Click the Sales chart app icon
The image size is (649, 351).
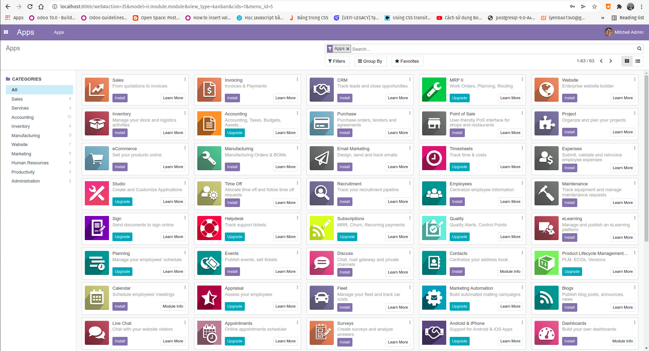pyautogui.click(x=97, y=90)
